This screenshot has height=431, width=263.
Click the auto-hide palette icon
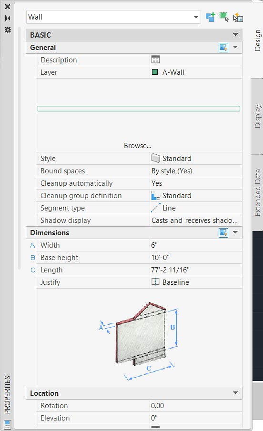[8, 18]
